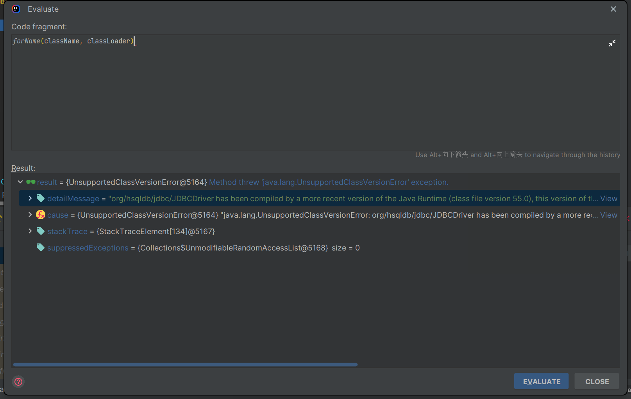Open View link for cause value
Image resolution: width=631 pixels, height=399 pixels.
[x=608, y=215]
